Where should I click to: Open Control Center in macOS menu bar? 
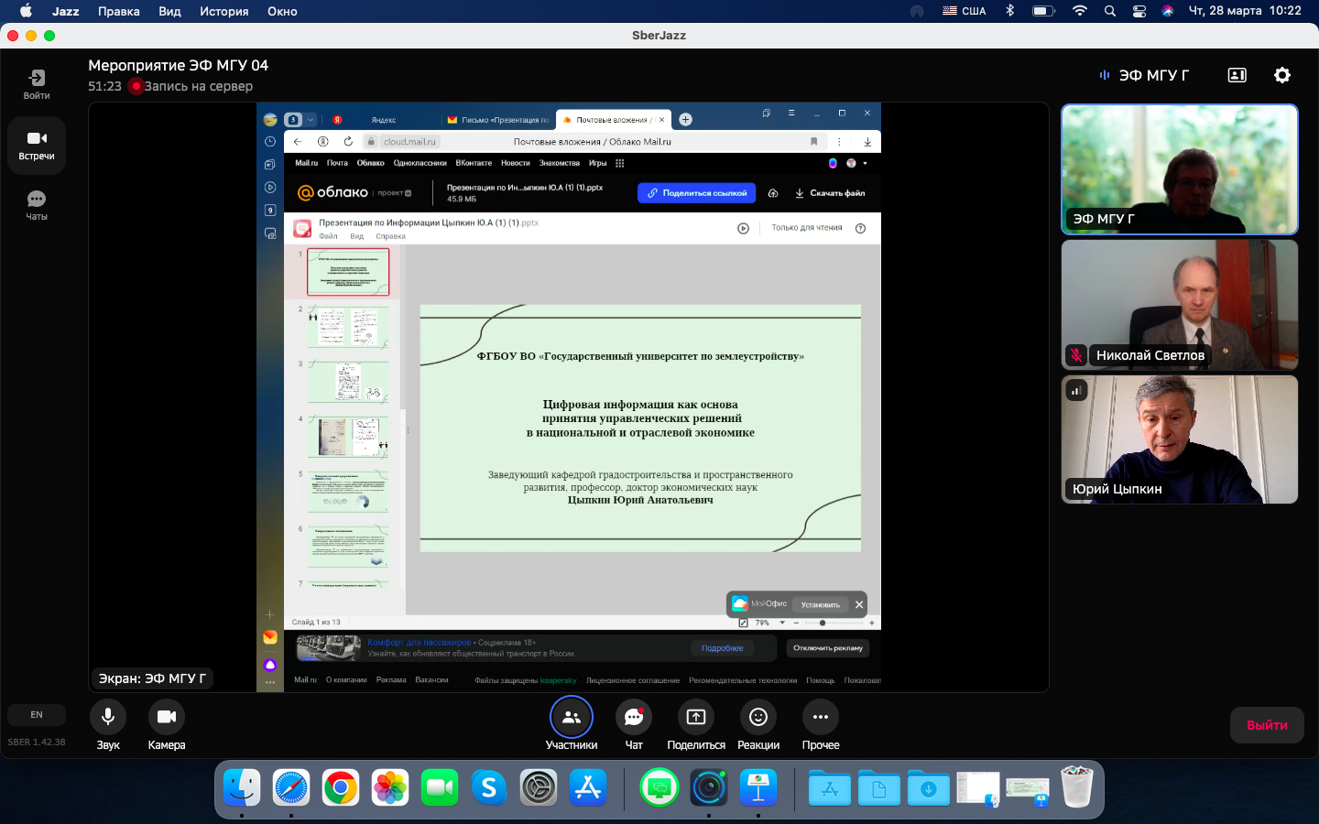pos(1139,11)
